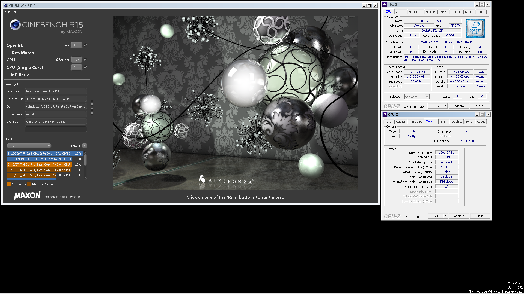Switch to Caches tab in lower CPU-Z window
The image size is (524, 294).
click(401, 122)
